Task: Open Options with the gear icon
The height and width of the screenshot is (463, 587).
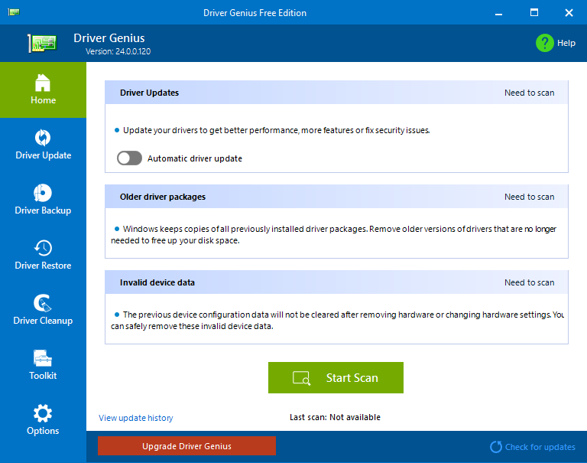Action: [43, 420]
